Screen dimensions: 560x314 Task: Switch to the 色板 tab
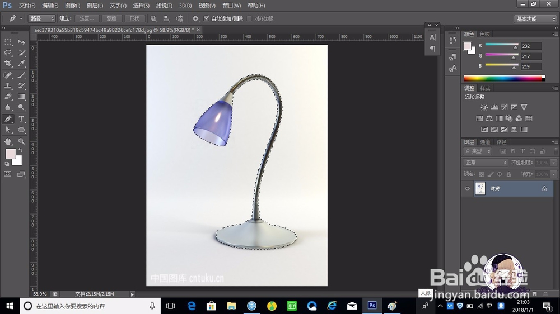coord(484,34)
